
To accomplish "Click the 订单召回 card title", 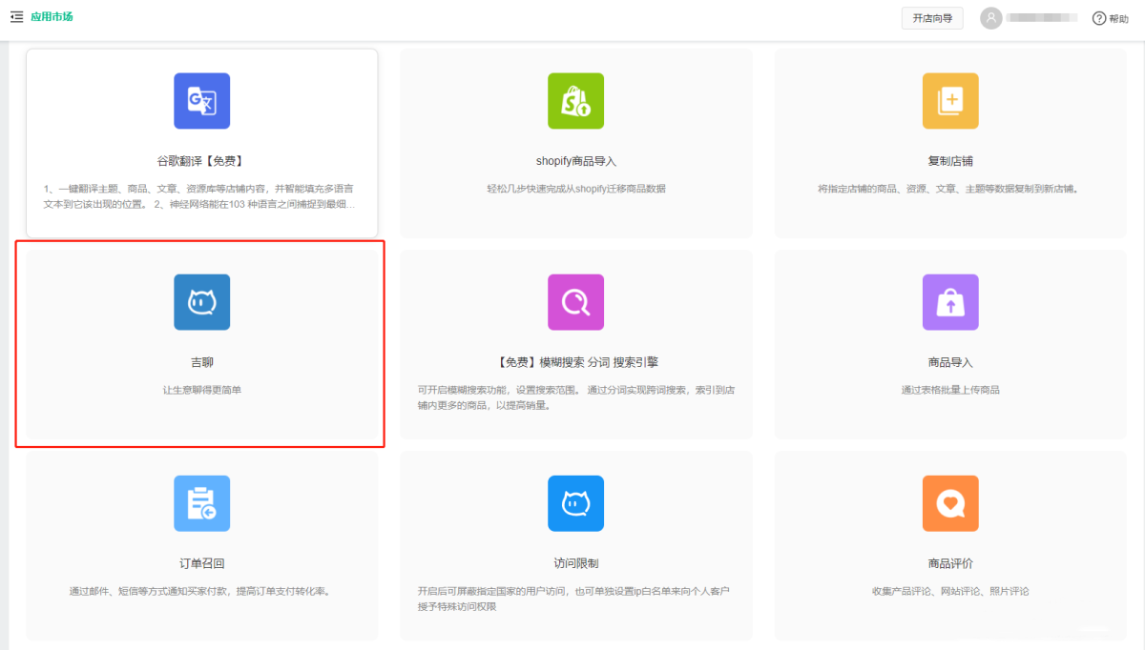I will (201, 563).
